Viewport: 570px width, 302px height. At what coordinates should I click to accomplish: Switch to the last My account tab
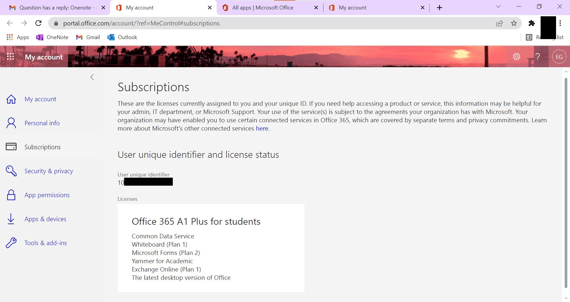(376, 8)
